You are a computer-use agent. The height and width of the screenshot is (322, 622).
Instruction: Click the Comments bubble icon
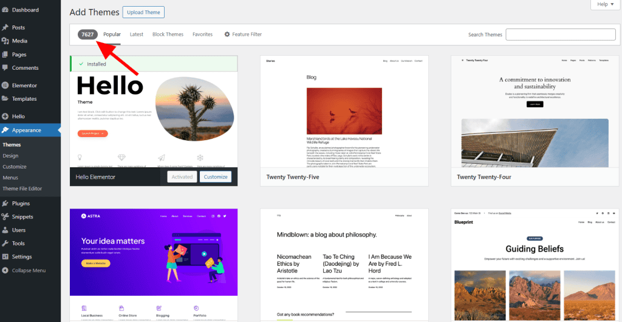click(5, 68)
